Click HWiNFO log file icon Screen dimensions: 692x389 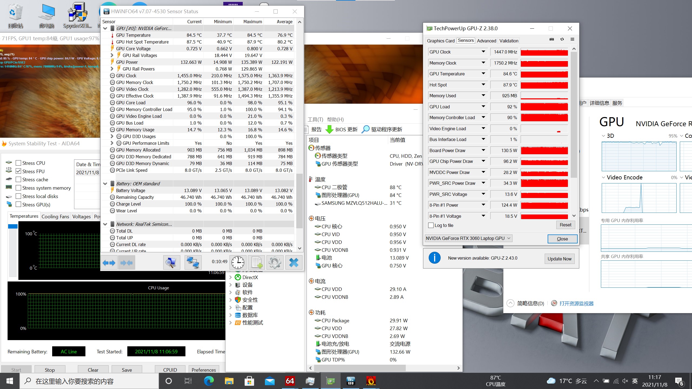coord(256,262)
